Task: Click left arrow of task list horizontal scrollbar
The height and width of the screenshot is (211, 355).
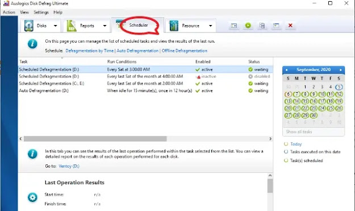Action: click(x=20, y=138)
